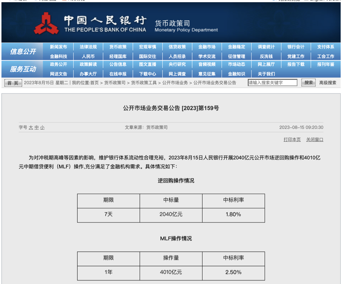Click the 4010亿元 MLF cell
Screen dimensions: 345x284
click(171, 273)
